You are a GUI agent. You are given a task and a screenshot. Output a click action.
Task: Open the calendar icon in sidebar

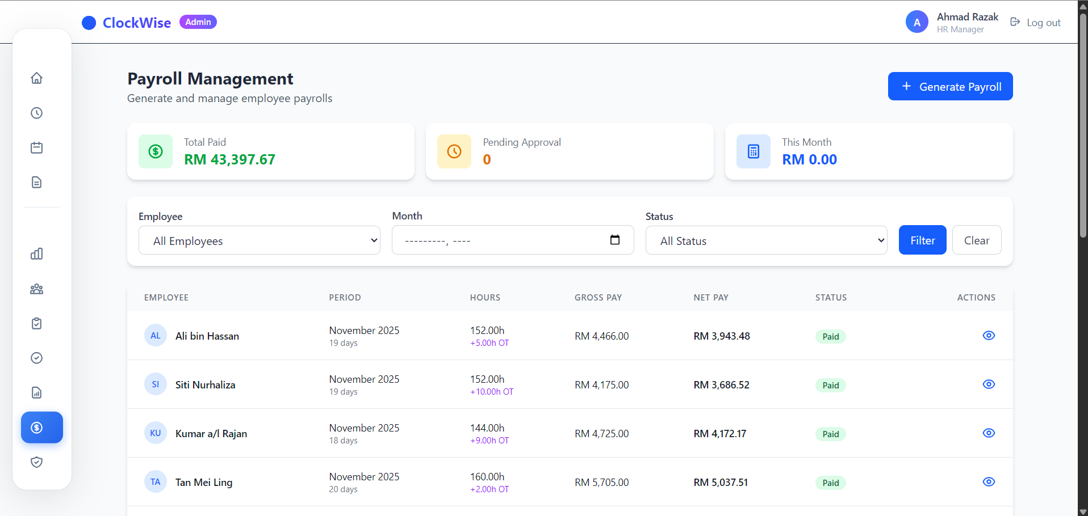(37, 148)
